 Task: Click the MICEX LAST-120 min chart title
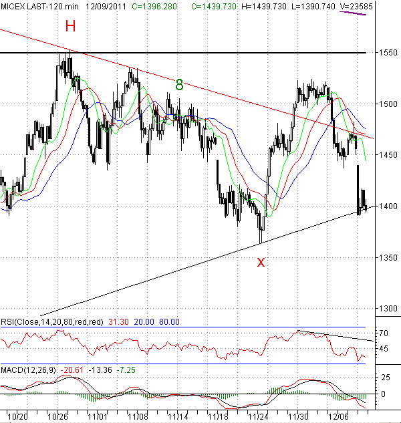click(39, 6)
